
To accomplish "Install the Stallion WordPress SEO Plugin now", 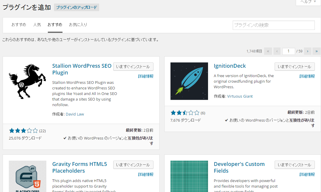I will click(x=133, y=67).
